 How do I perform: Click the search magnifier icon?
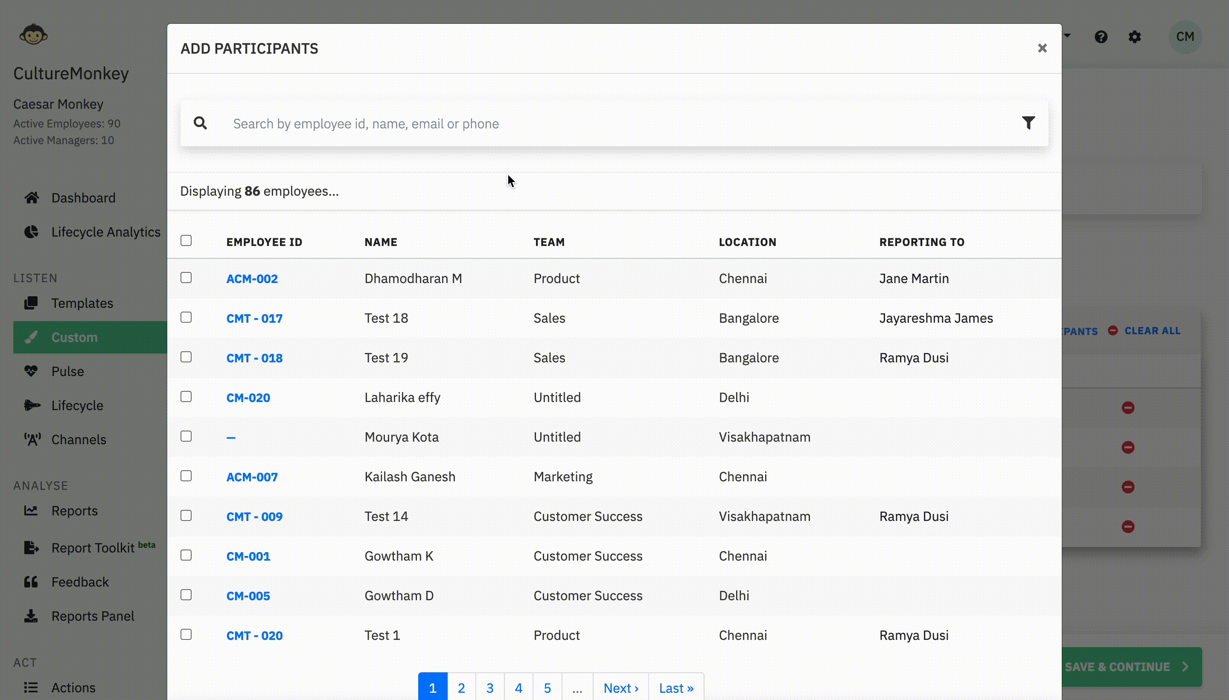pyautogui.click(x=200, y=124)
